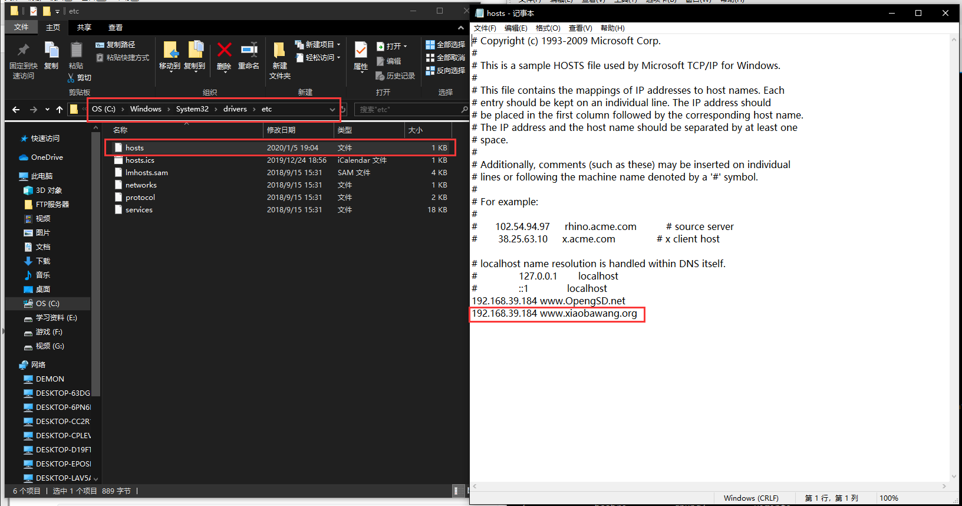Image resolution: width=962 pixels, height=506 pixels.
Task: Click the Copy icon in ribbon
Action: tap(51, 50)
